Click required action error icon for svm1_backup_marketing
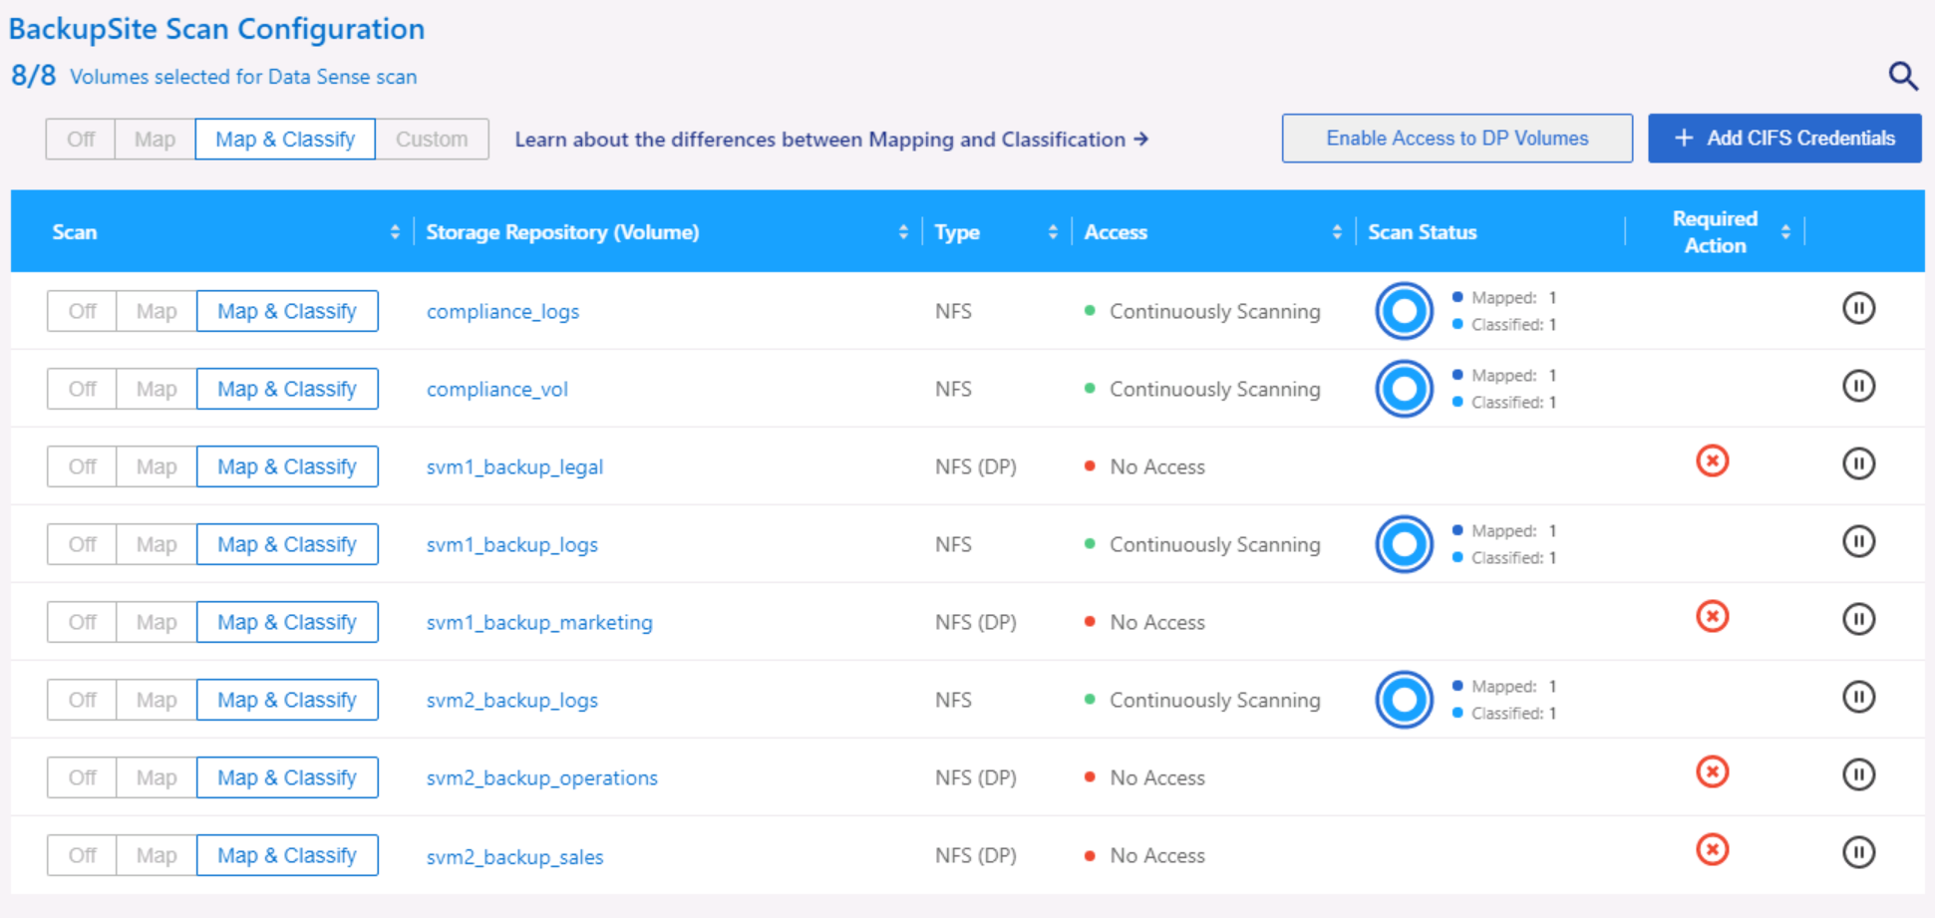This screenshot has height=918, width=1935. [1712, 617]
